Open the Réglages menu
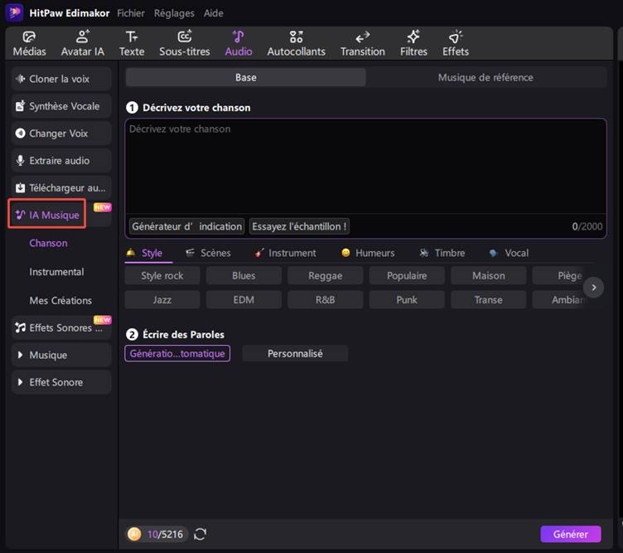This screenshot has width=623, height=553. (x=174, y=13)
